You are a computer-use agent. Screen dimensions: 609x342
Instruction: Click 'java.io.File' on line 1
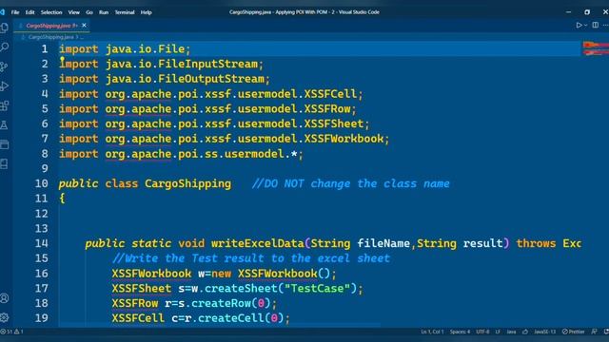click(145, 49)
